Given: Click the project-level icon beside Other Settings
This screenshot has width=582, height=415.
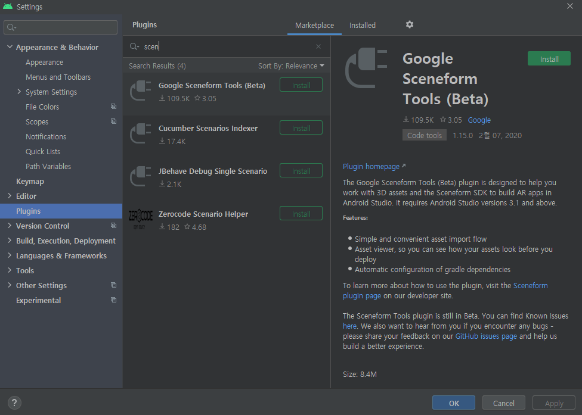Looking at the screenshot, I should (113, 285).
